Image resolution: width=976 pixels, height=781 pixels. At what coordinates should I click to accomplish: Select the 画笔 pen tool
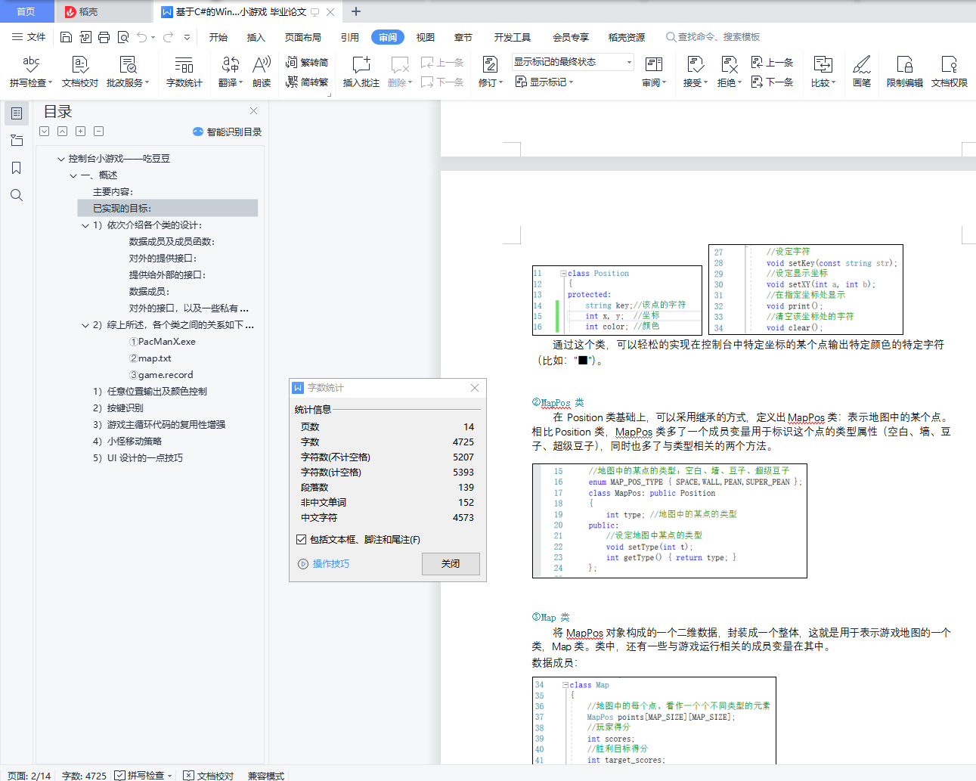point(862,72)
